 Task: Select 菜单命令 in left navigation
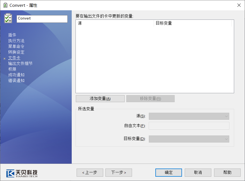tap(16, 46)
